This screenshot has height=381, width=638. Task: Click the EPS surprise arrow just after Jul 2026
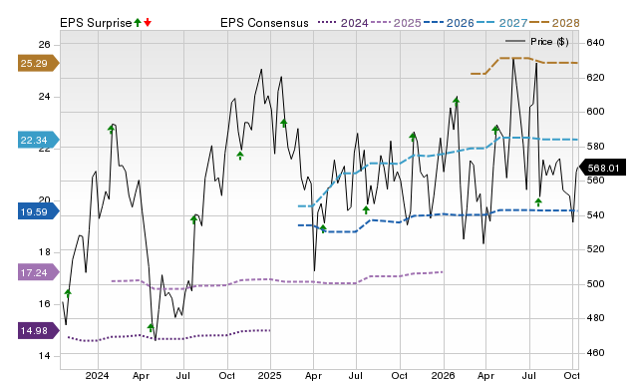(x=538, y=201)
